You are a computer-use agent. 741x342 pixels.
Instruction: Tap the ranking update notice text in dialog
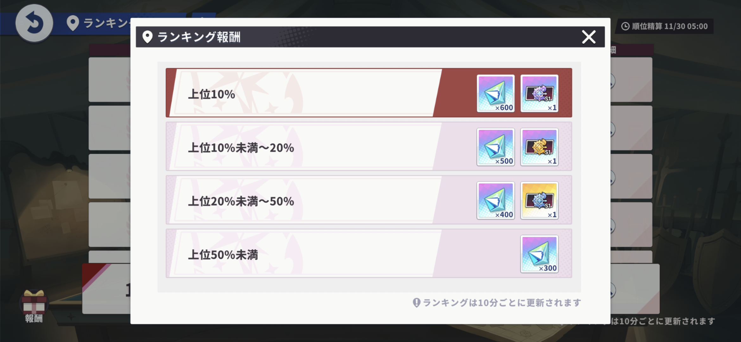[x=502, y=303]
